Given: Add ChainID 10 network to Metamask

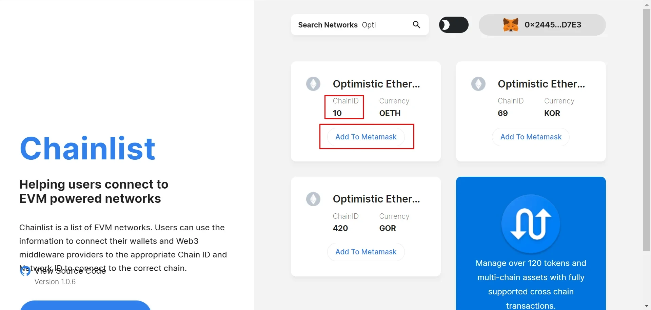Looking at the screenshot, I should [366, 137].
